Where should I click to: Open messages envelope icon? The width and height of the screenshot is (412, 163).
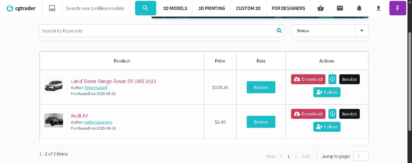(340, 8)
